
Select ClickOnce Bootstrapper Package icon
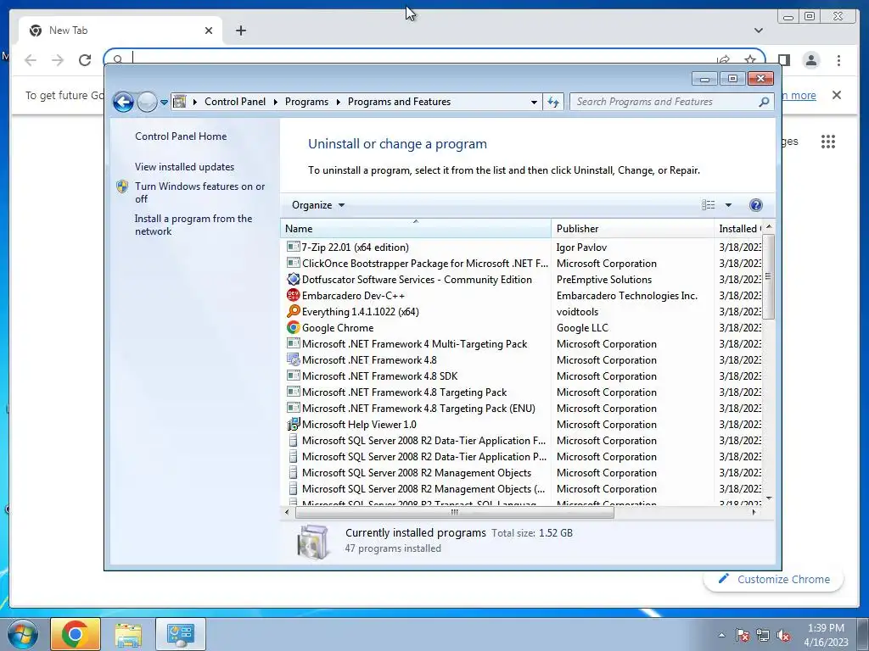293,263
